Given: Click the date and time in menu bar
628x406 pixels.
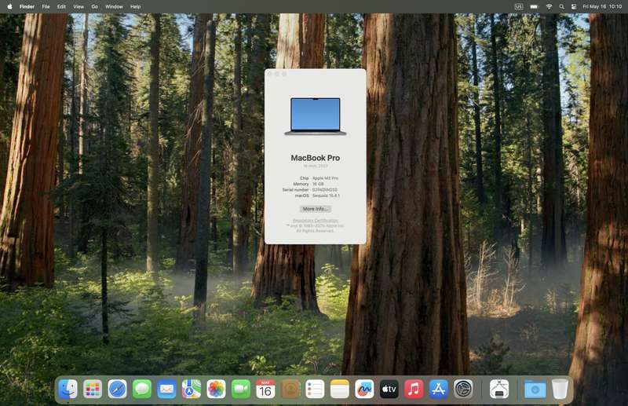Looking at the screenshot, I should pos(602,6).
